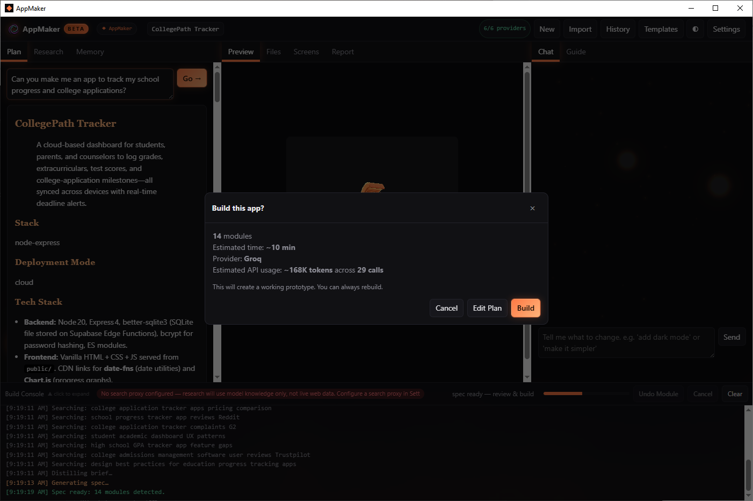The height and width of the screenshot is (501, 753).
Task: Clear the build console log
Action: tap(735, 393)
